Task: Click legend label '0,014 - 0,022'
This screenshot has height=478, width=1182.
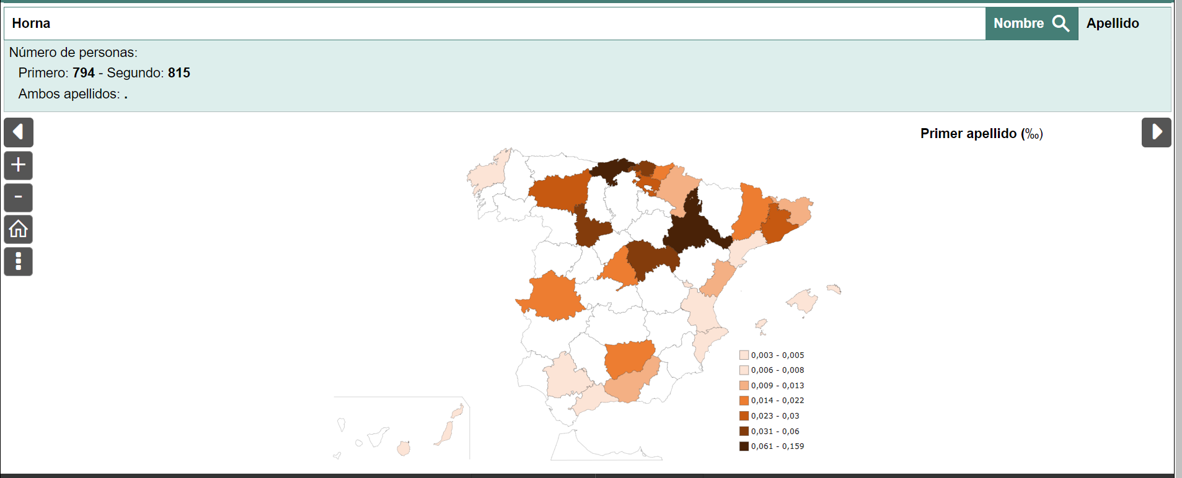Action: pyautogui.click(x=778, y=401)
